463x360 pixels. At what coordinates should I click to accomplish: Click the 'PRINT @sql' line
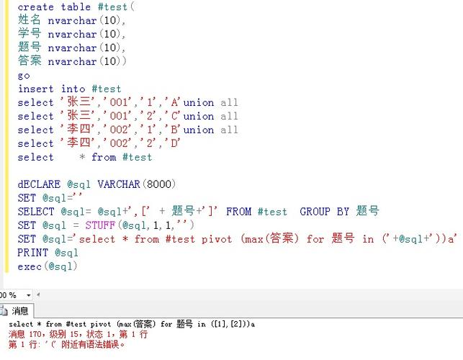tap(48, 253)
